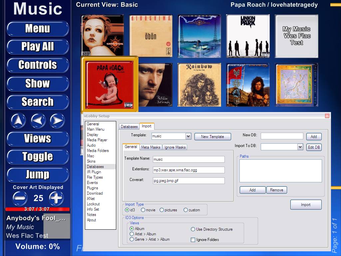Select IR Plugin in setup list
The width and height of the screenshot is (341, 256).
(x=100, y=172)
